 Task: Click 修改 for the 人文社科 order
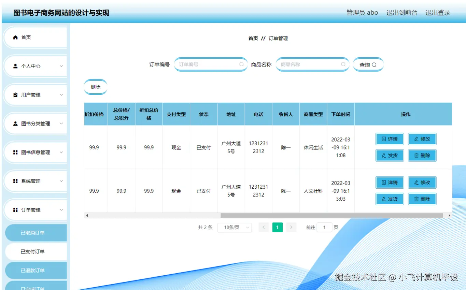(422, 183)
